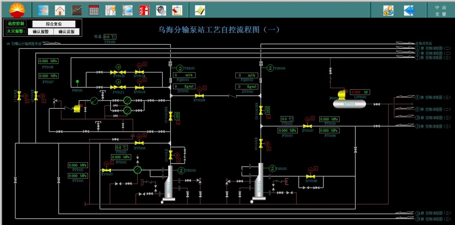455x225 pixels.
Task: Click the LIT0101 level reading box
Action: [360, 92]
